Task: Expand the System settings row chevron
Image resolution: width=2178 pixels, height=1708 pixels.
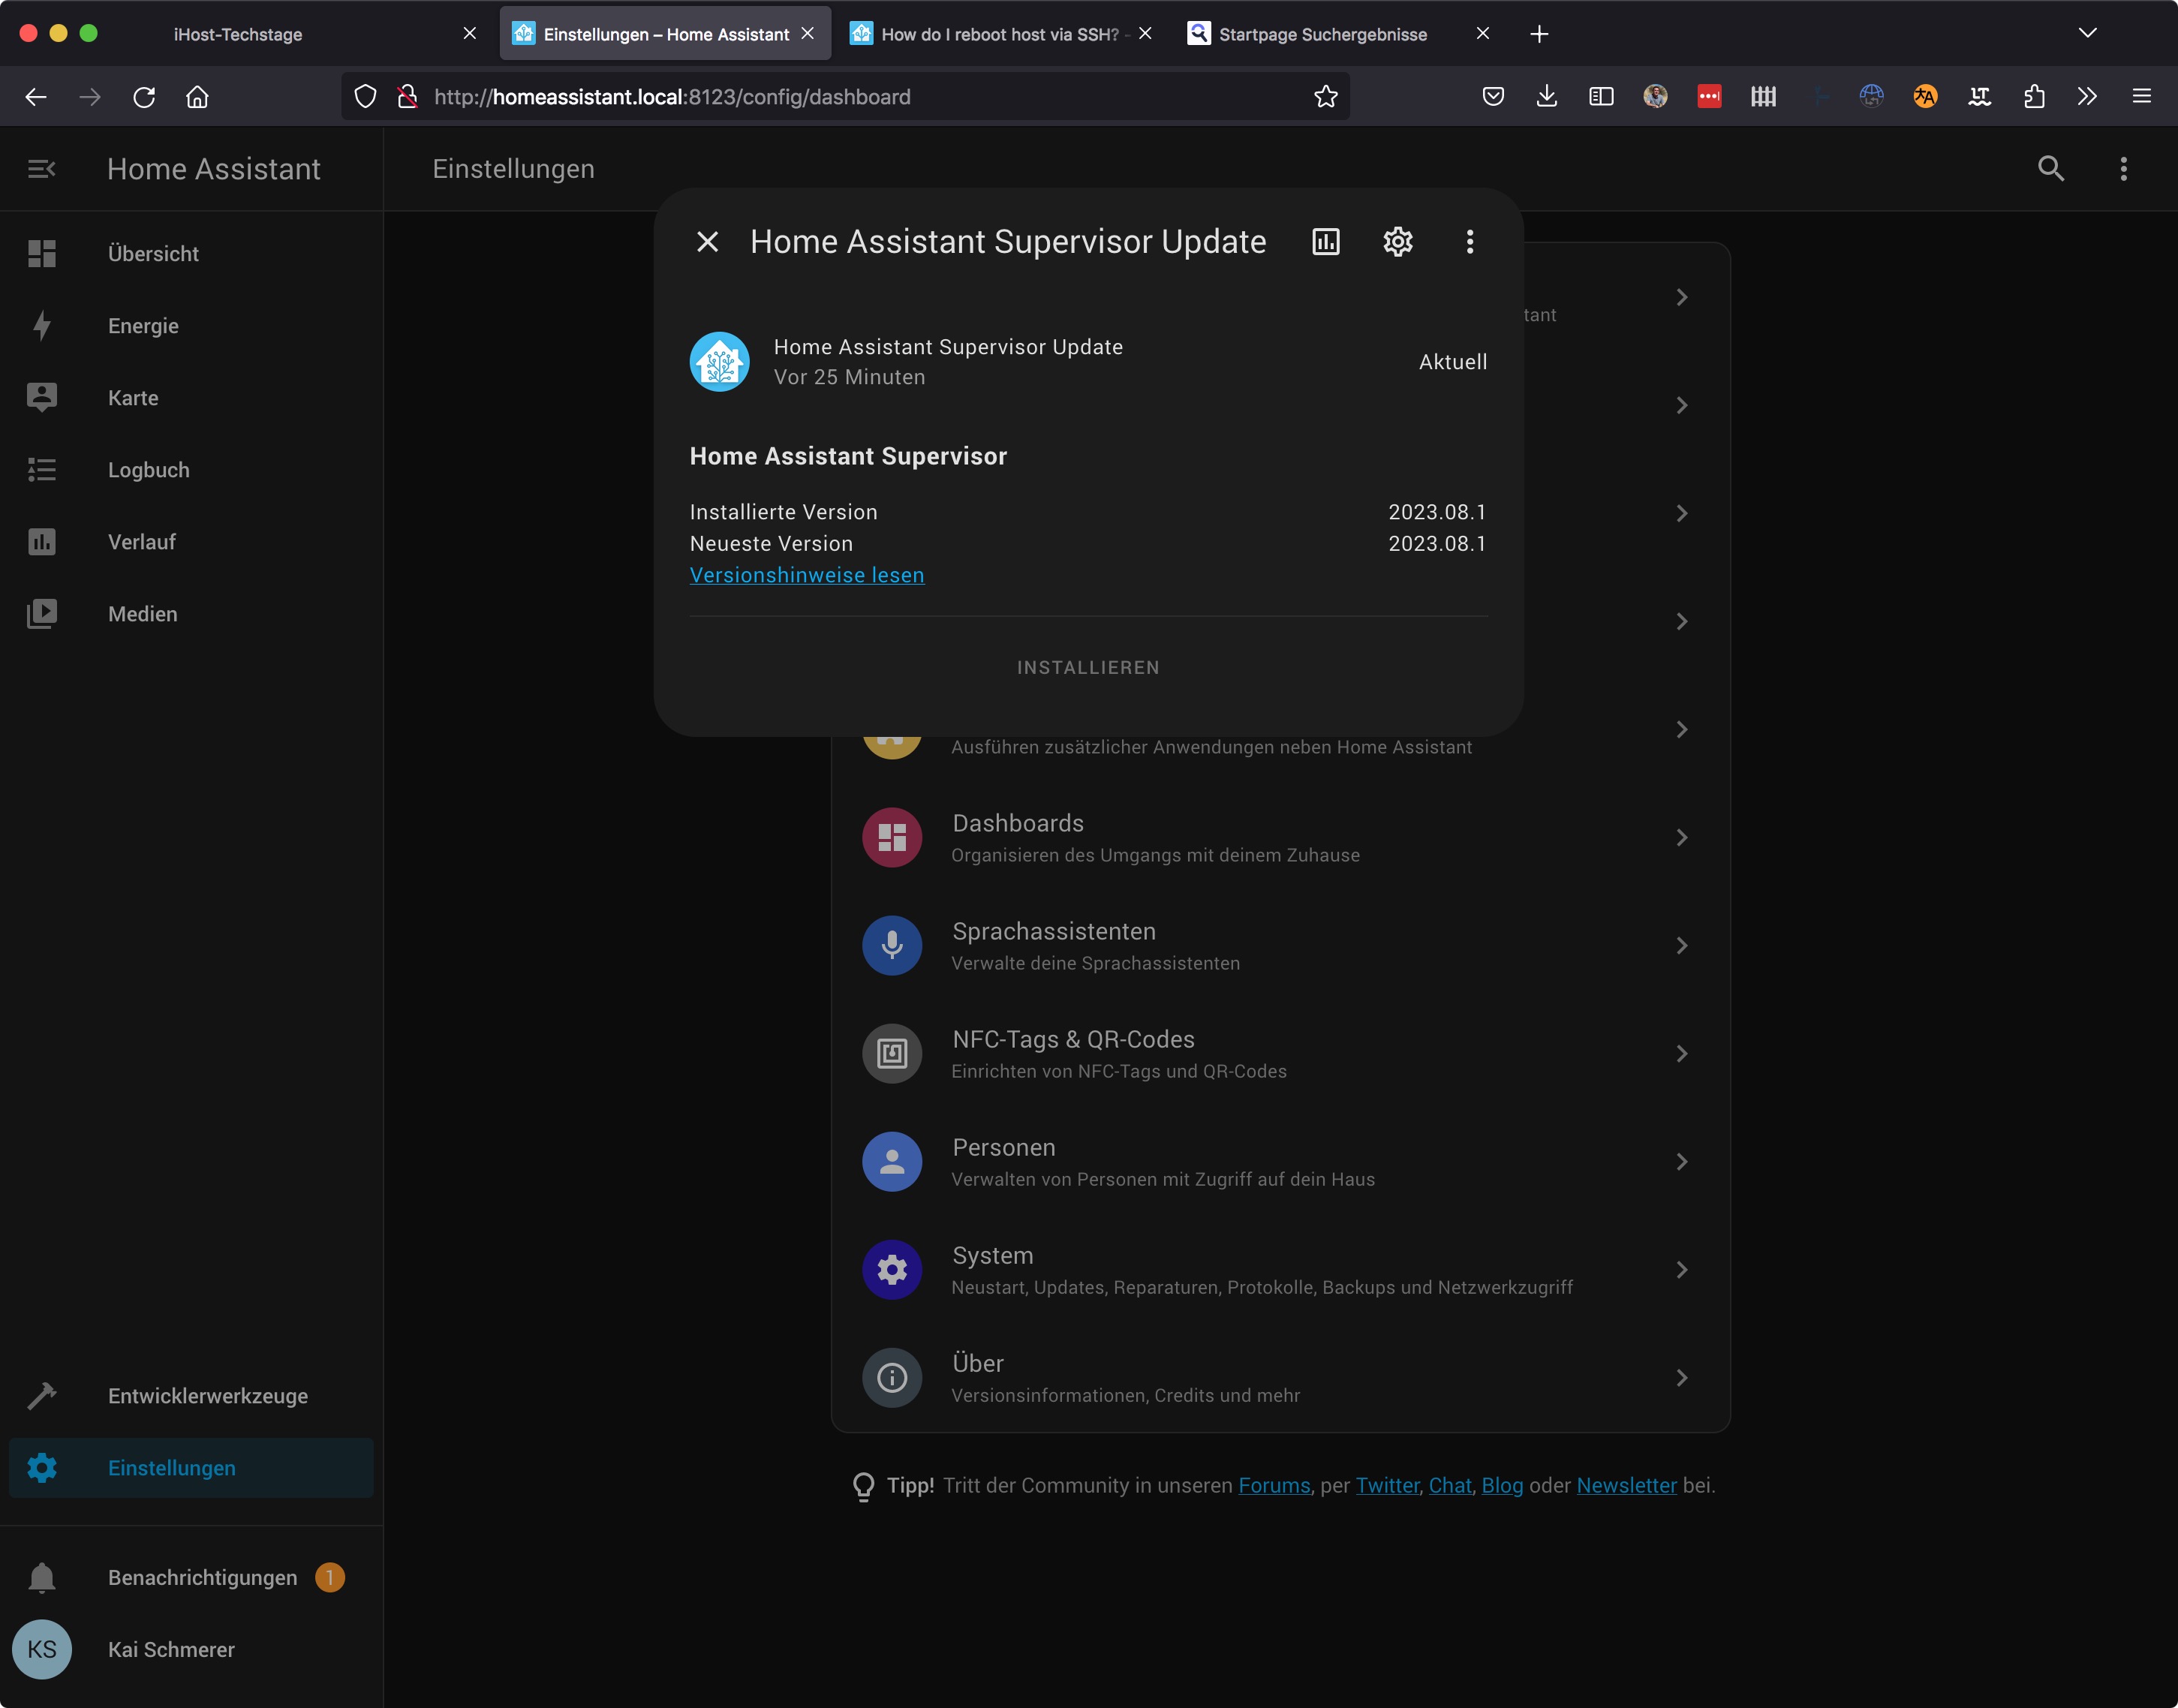Action: click(x=1681, y=1270)
